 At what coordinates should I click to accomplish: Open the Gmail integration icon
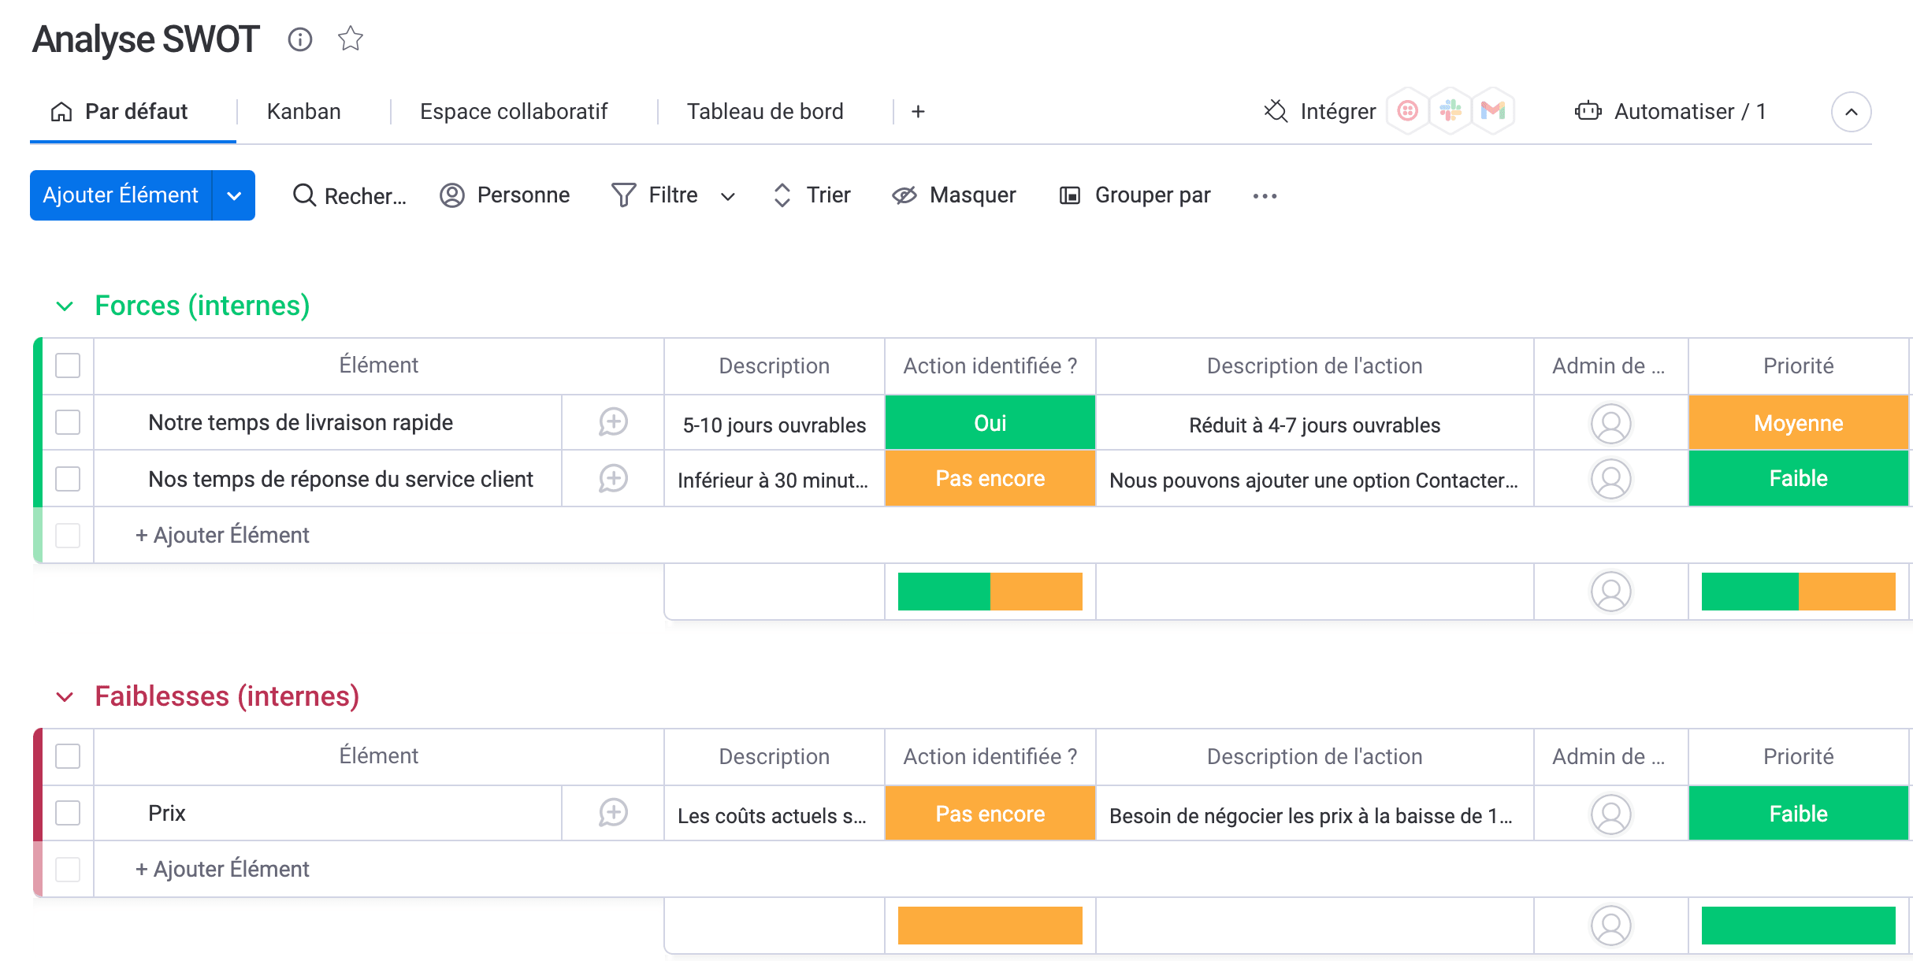[1492, 111]
